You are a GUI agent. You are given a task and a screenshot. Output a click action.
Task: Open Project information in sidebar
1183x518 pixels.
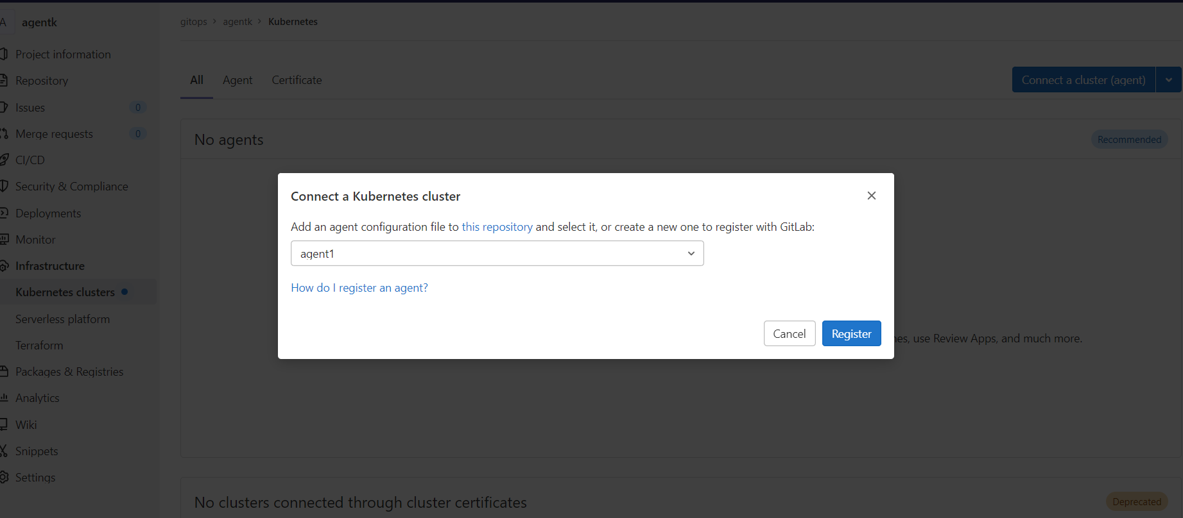pyautogui.click(x=63, y=54)
